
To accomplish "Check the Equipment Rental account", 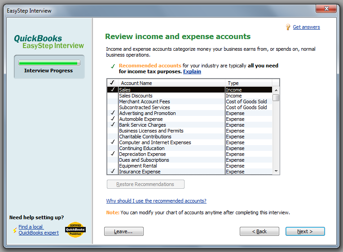I will point(113,166).
